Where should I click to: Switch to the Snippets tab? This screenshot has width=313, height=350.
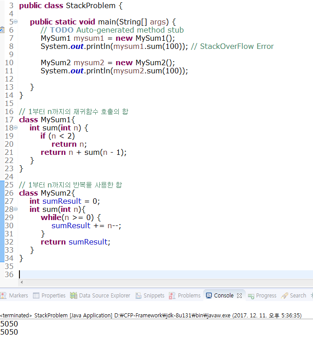[x=154, y=296]
